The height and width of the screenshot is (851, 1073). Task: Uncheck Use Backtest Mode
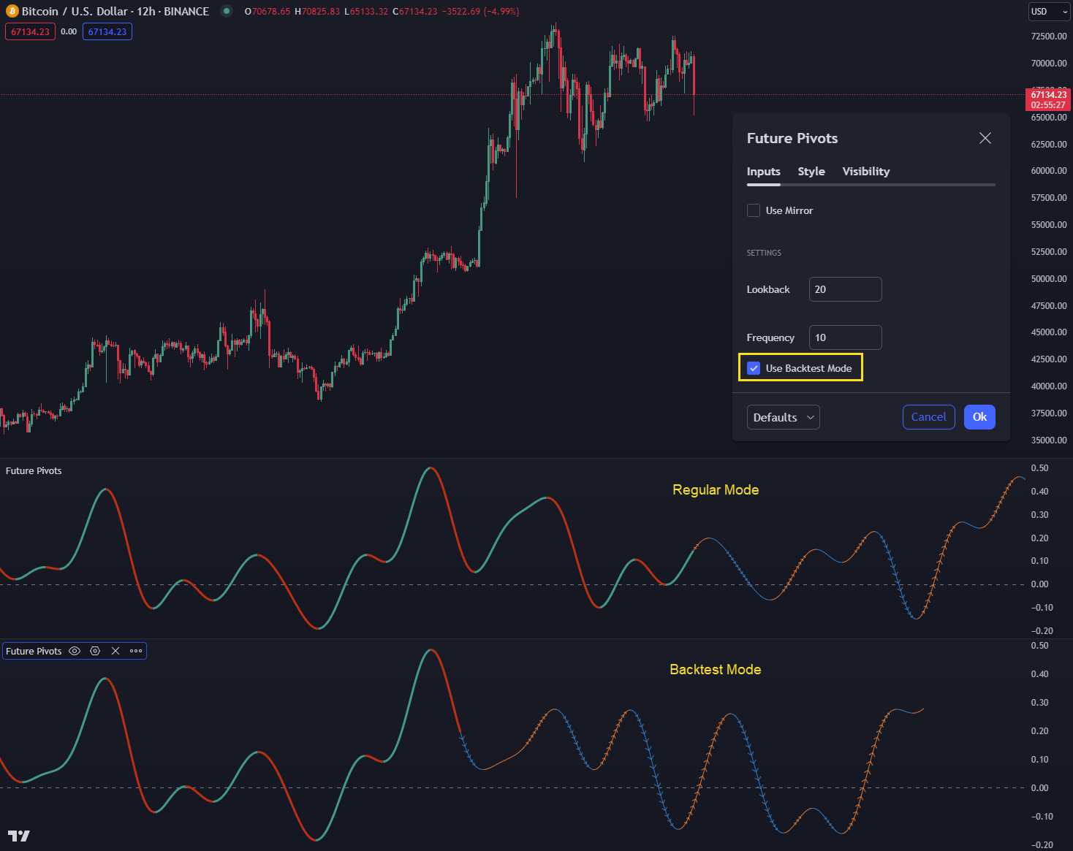coord(754,368)
